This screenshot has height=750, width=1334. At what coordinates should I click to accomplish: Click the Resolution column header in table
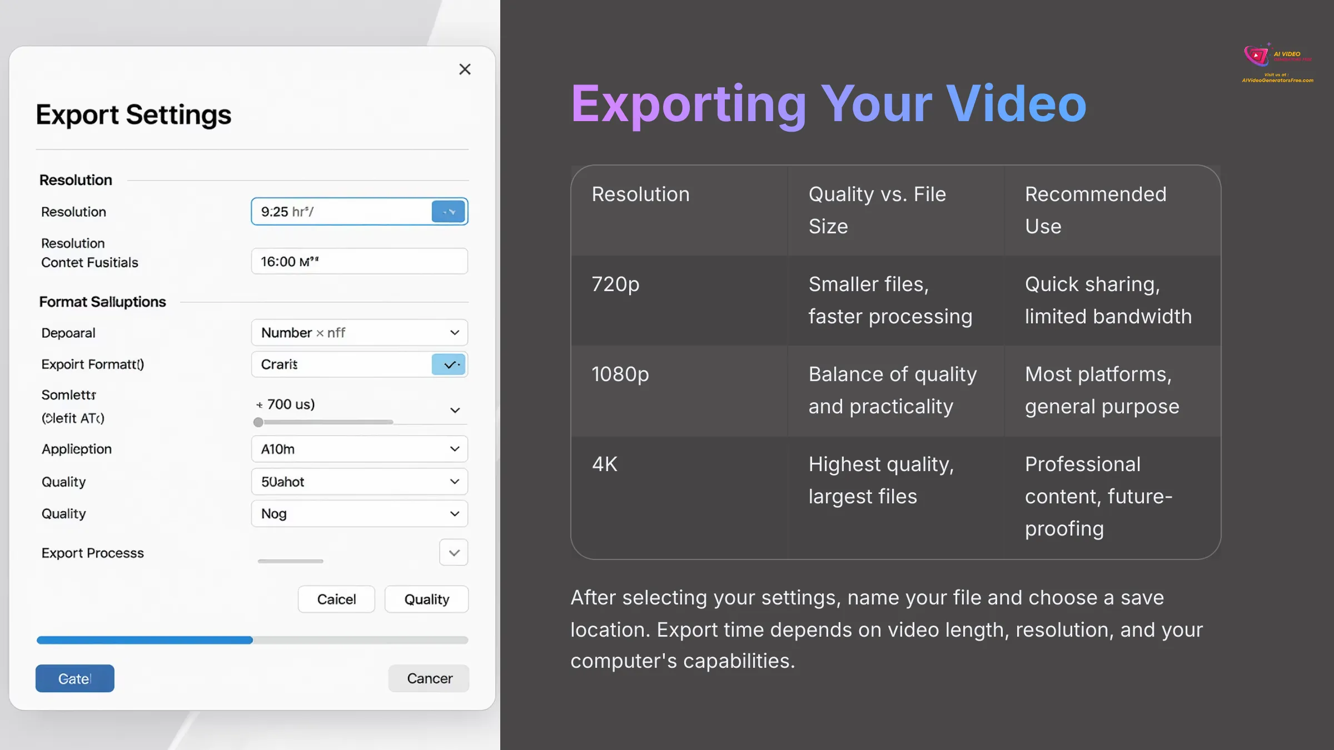tap(679, 211)
